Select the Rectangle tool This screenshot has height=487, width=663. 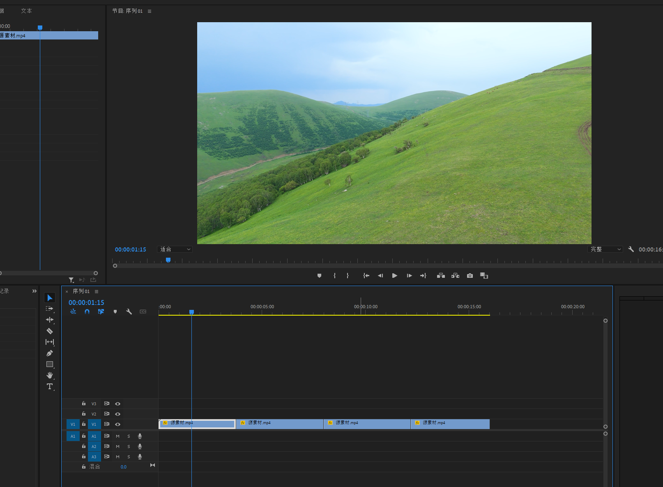point(50,364)
